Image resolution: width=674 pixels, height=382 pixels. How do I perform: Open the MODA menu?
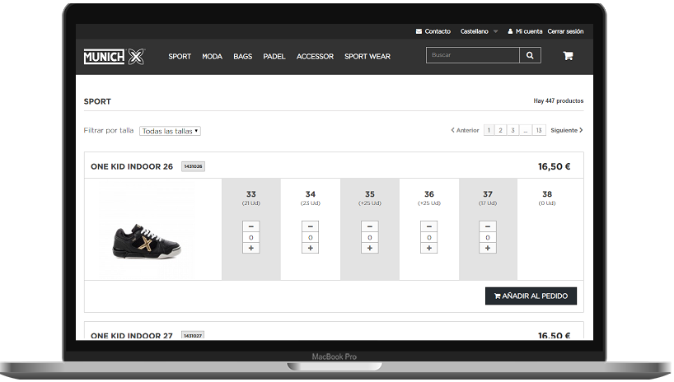[x=213, y=56]
